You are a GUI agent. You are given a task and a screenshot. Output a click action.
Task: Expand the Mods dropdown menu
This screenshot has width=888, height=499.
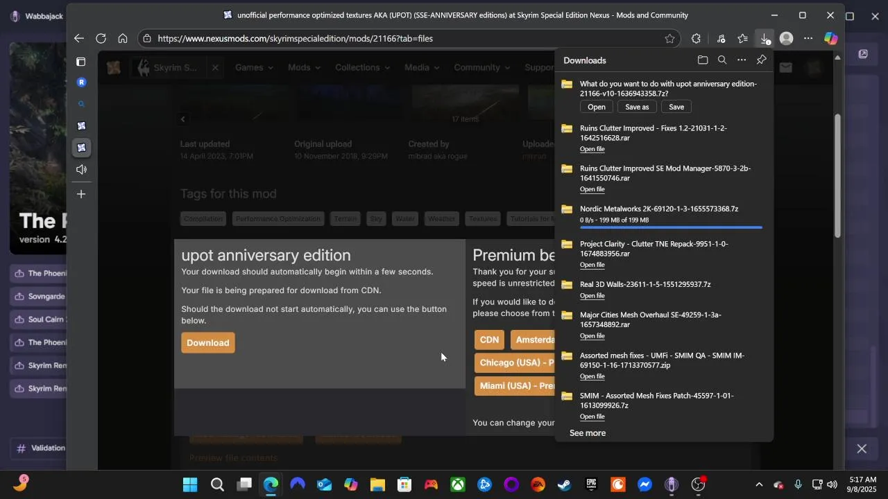tap(304, 67)
